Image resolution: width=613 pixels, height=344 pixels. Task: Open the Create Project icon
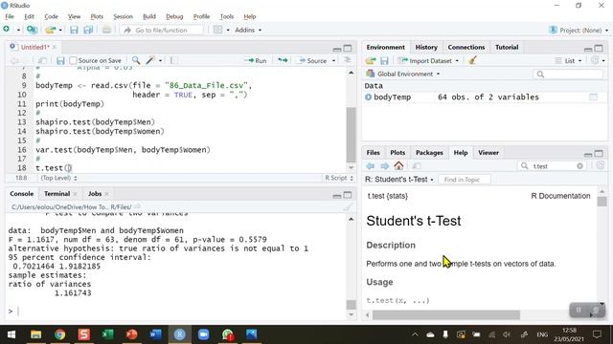[x=32, y=30]
